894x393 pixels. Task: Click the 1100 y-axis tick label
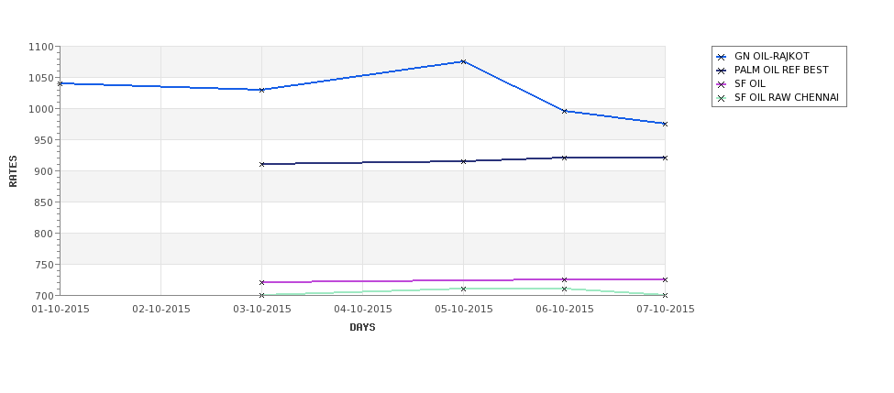[41, 48]
